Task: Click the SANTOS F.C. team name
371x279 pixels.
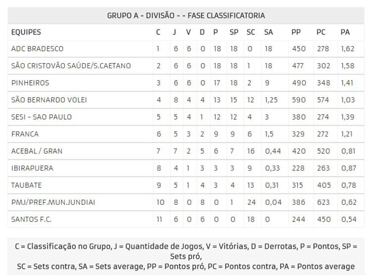Action: [31, 219]
